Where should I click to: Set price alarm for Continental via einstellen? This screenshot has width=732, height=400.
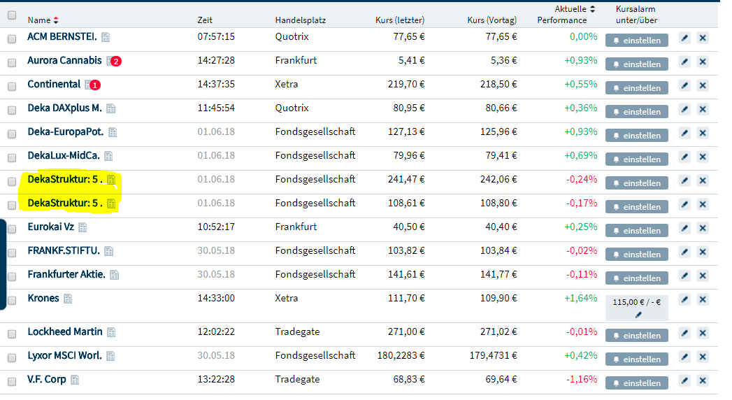(636, 88)
